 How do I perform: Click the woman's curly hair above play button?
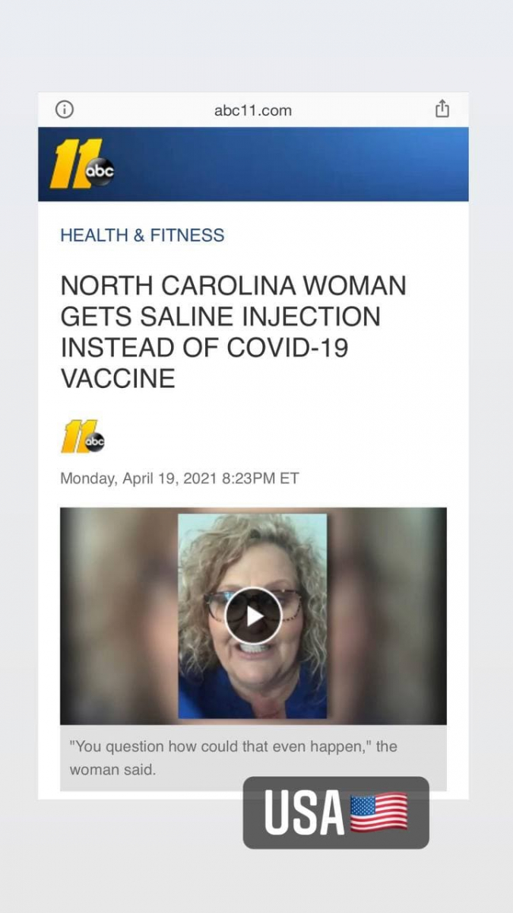click(252, 548)
